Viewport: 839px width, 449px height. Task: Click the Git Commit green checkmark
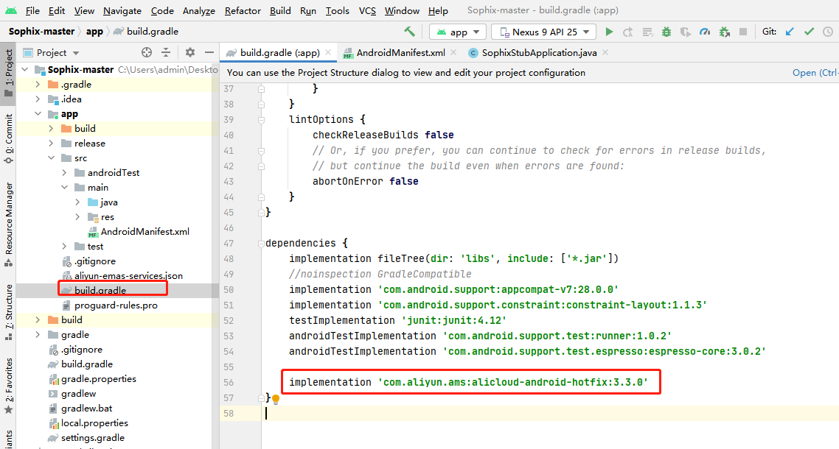809,32
